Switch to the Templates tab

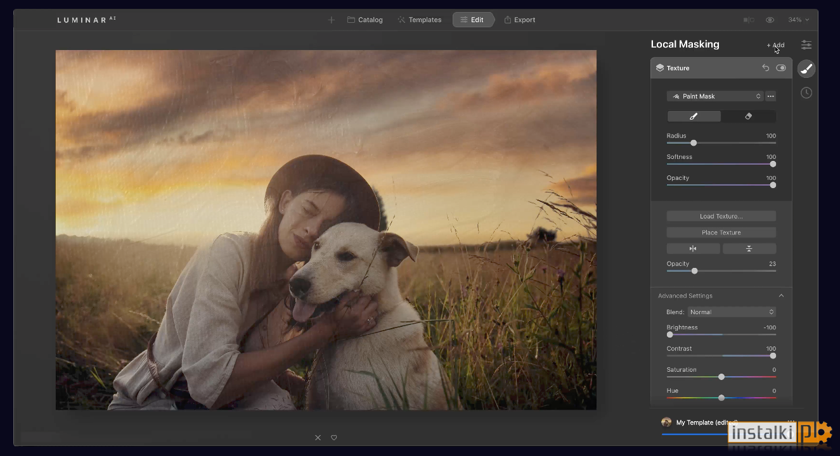coord(419,20)
